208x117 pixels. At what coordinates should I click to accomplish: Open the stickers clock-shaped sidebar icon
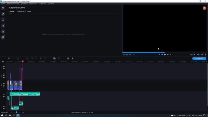(x=3, y=32)
